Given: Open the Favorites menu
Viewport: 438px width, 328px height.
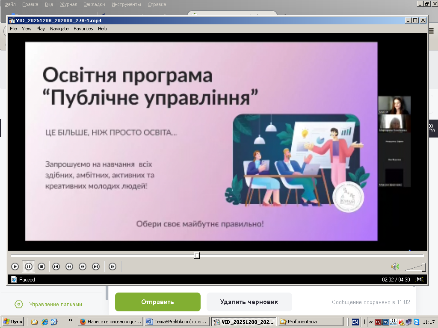Looking at the screenshot, I should [83, 29].
